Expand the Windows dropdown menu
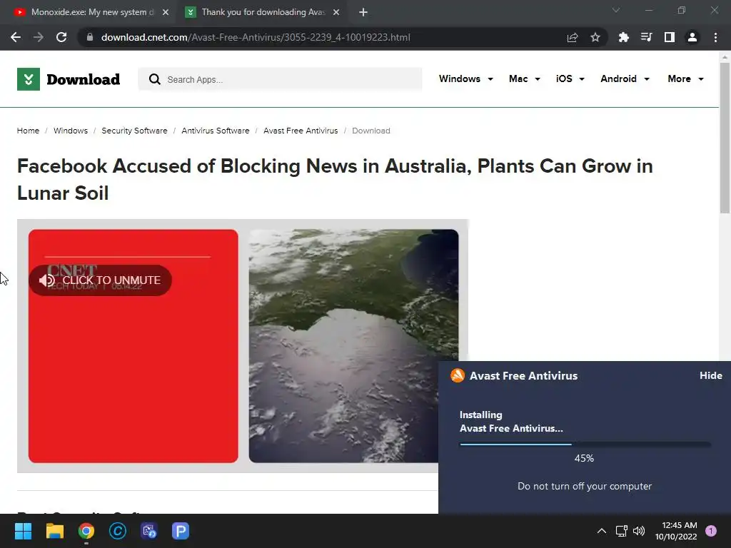This screenshot has width=731, height=548. (465, 78)
